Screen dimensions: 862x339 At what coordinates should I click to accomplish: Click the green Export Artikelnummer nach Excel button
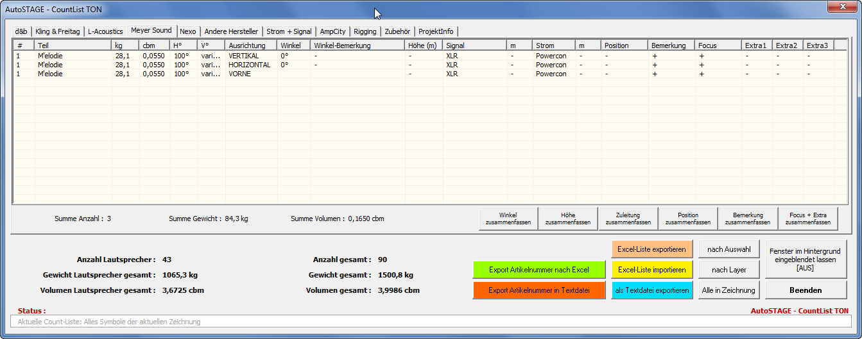point(539,270)
